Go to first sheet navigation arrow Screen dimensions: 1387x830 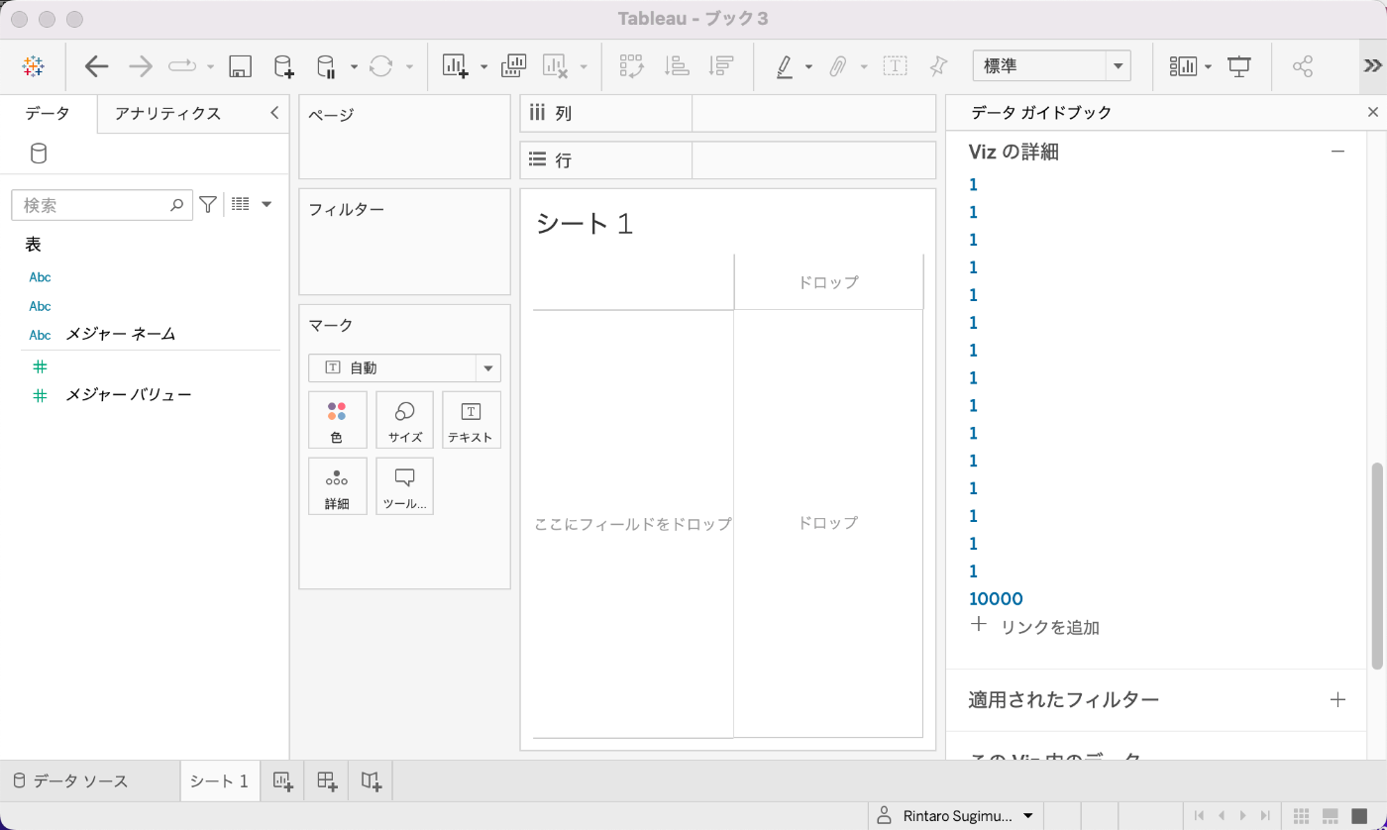coord(1199,815)
